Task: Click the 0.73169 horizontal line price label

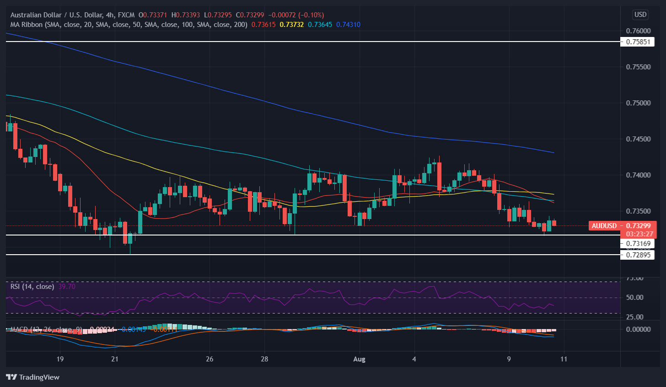Action: (x=638, y=244)
